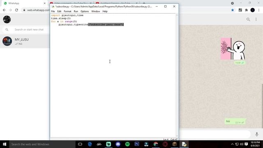Click the Search or start new chat field

point(25,30)
